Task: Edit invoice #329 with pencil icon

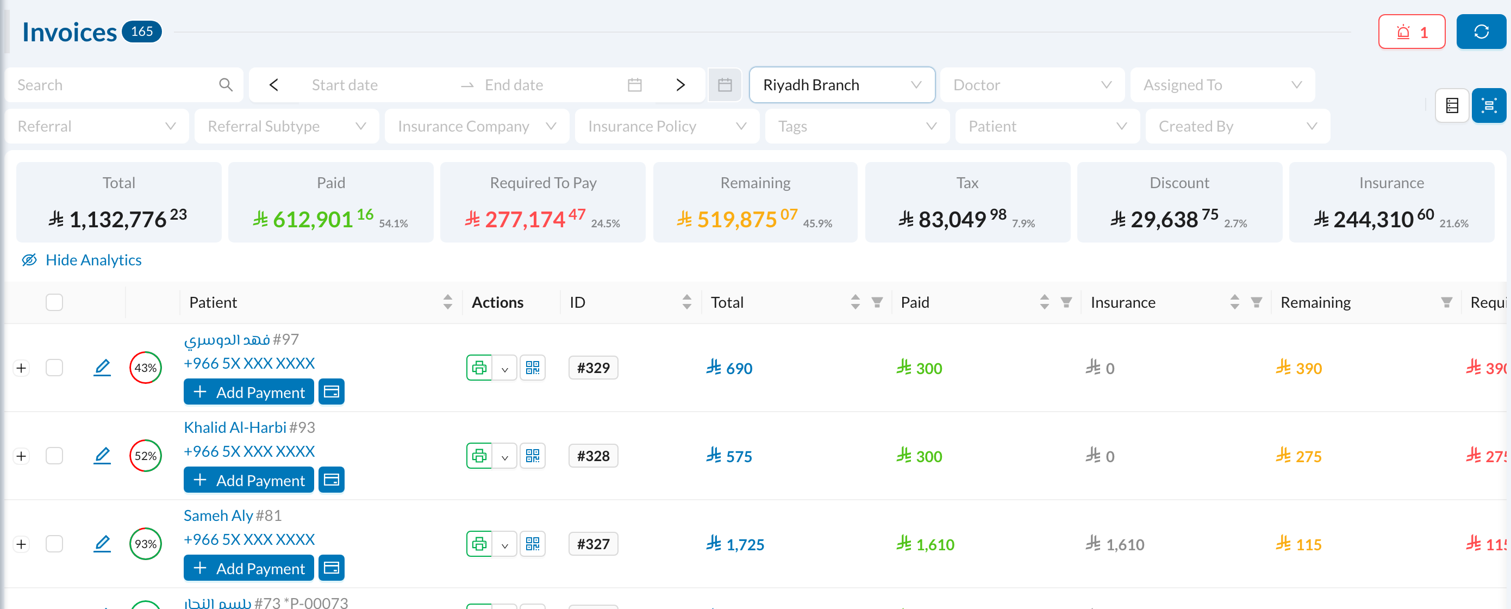Action: click(x=102, y=368)
